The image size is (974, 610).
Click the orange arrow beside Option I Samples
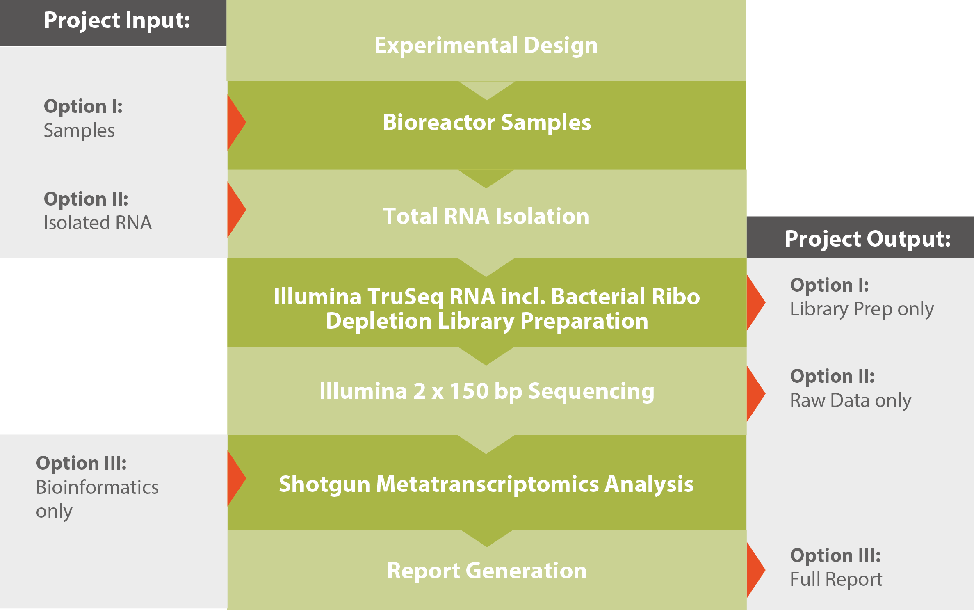click(236, 122)
